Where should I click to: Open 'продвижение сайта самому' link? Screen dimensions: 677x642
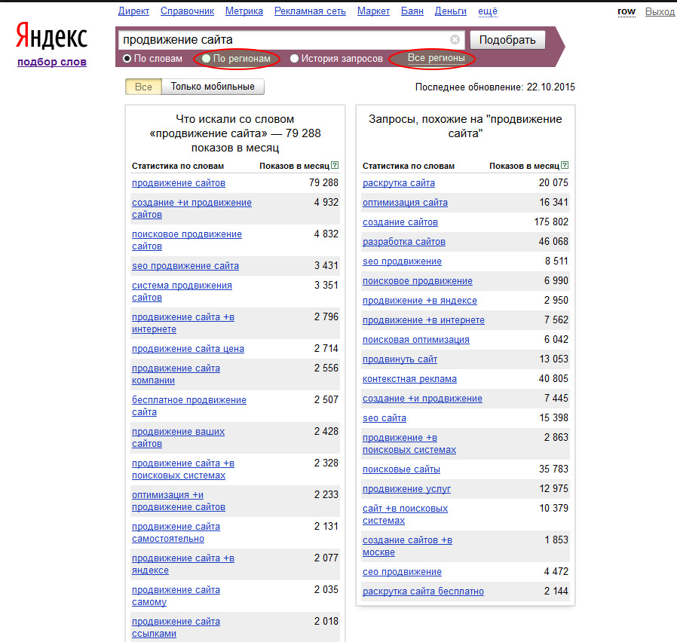point(176,595)
